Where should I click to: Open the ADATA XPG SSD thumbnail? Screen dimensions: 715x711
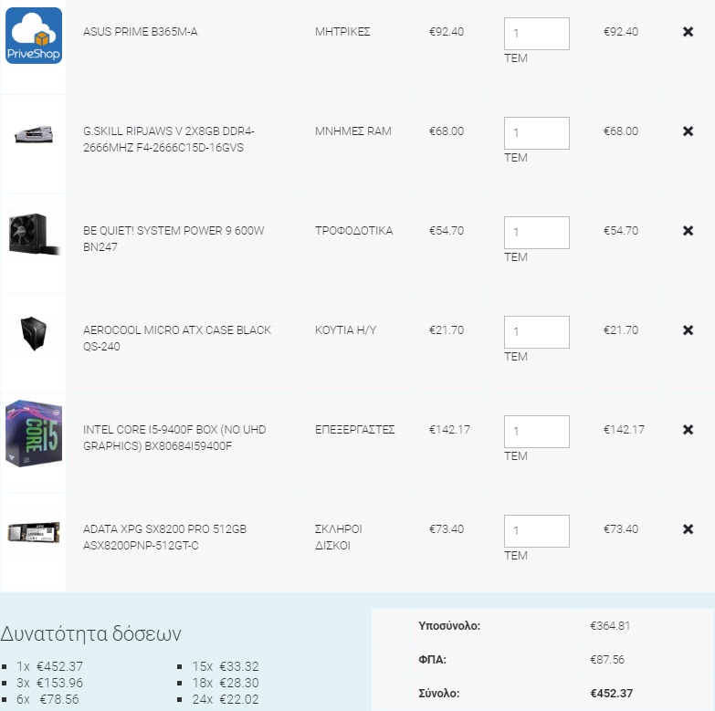click(34, 532)
